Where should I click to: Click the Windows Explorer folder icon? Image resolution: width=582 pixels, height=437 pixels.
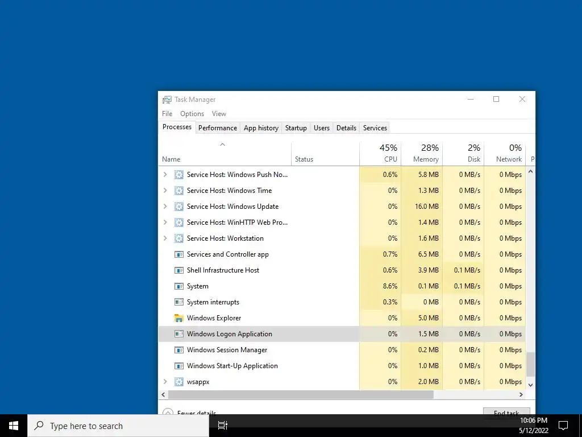tap(179, 318)
